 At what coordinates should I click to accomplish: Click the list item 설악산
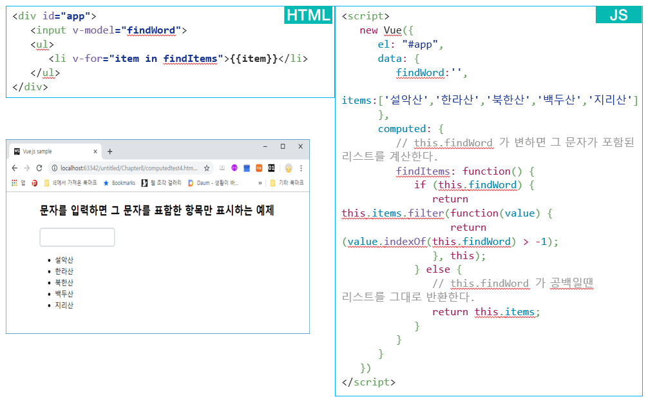point(64,260)
